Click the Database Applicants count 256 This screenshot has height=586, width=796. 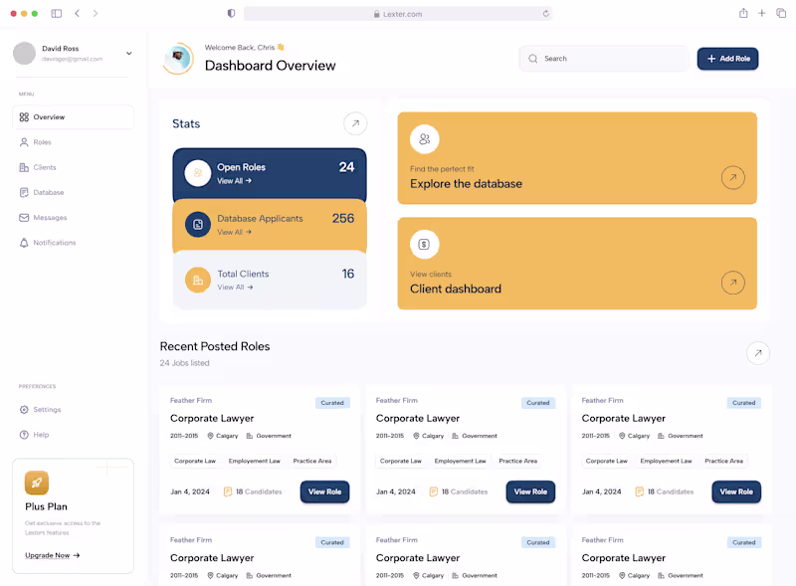343,218
